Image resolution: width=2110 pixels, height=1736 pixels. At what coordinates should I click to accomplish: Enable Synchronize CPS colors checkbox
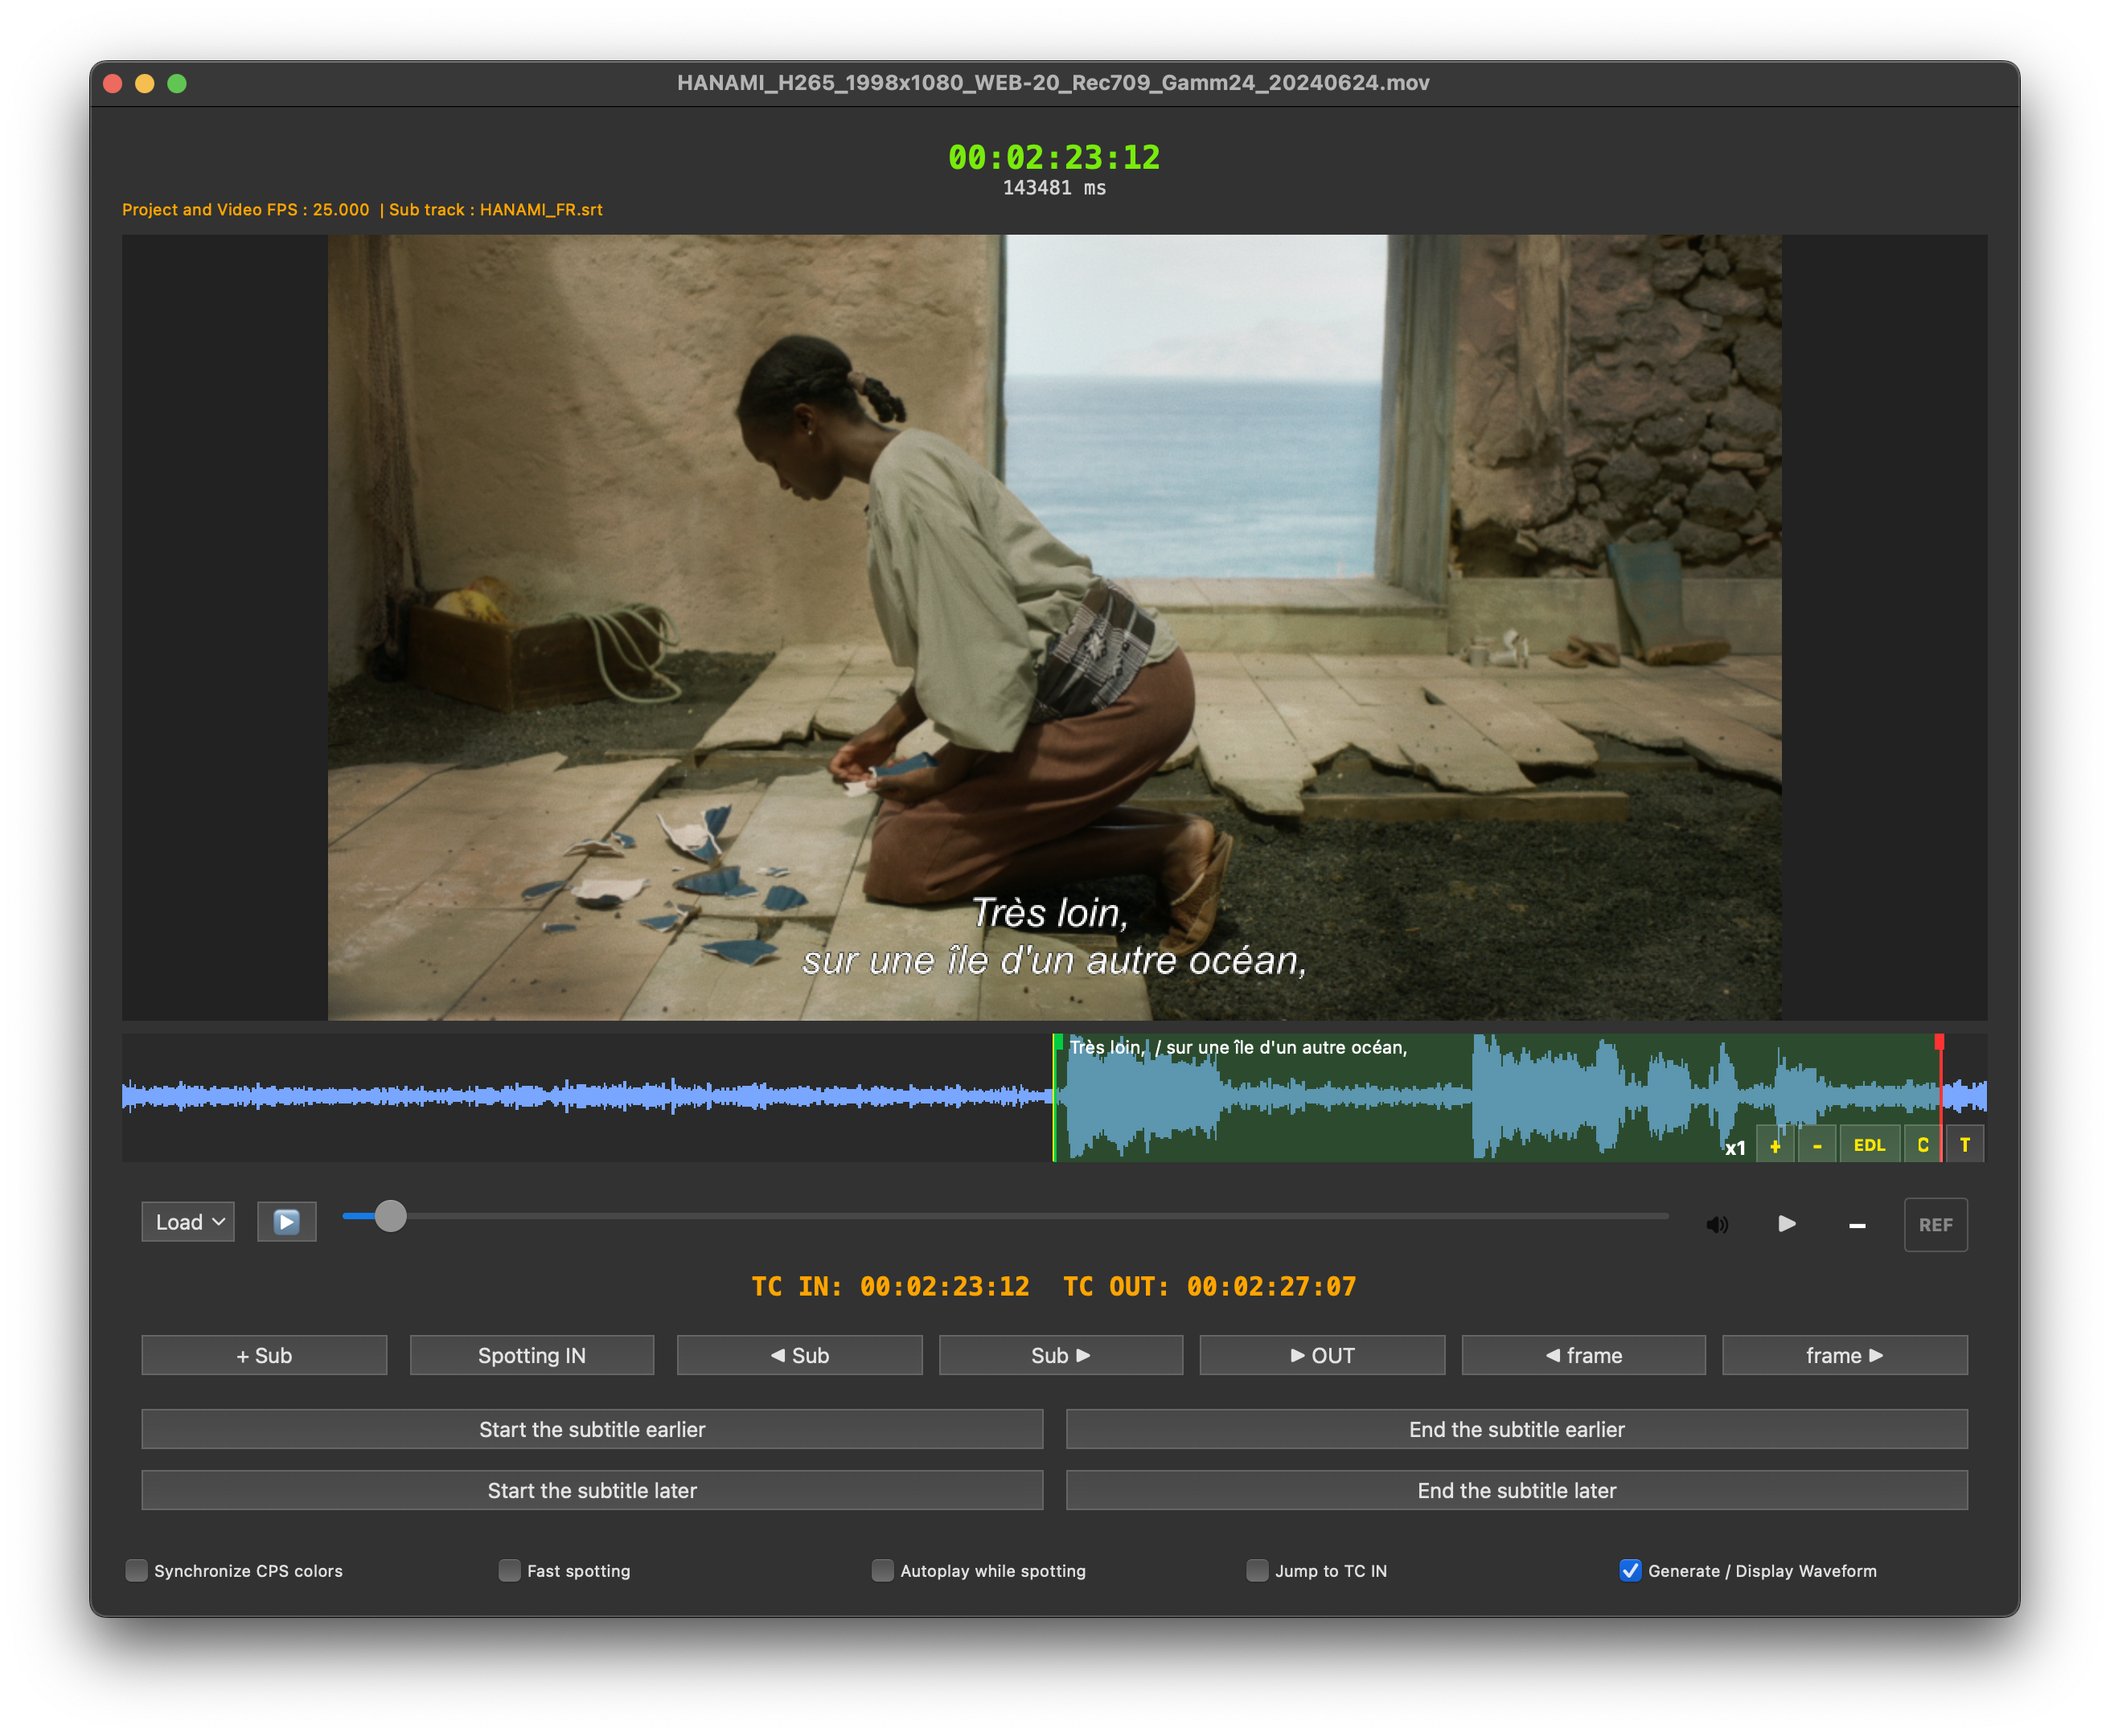[x=136, y=1571]
